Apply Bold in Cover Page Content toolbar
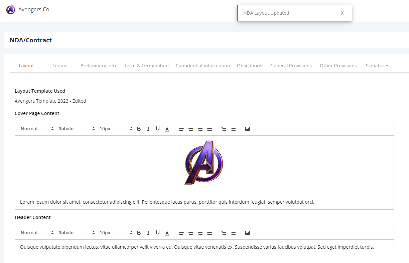 (x=139, y=129)
